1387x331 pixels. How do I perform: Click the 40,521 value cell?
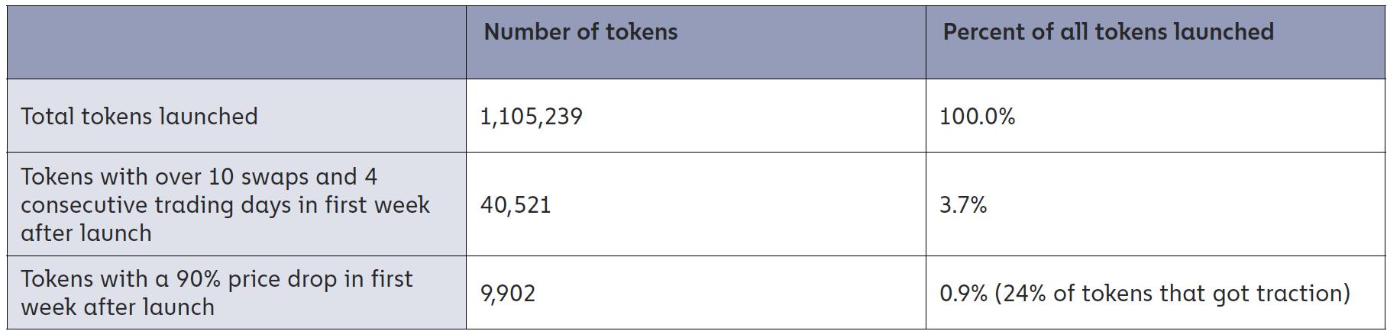(x=696, y=204)
